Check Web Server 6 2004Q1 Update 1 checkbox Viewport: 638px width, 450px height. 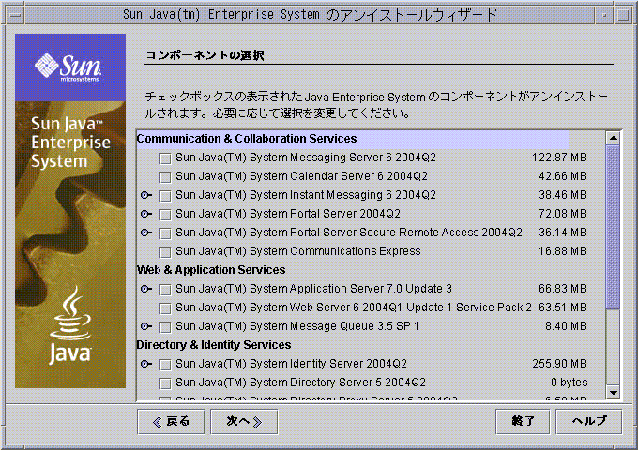point(165,308)
